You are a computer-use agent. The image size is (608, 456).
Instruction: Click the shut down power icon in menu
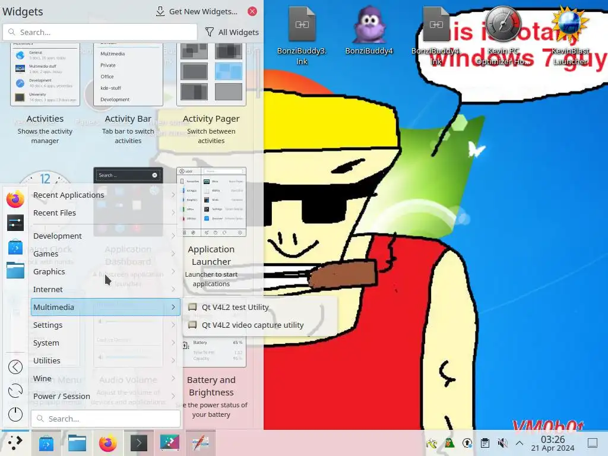[x=15, y=414]
